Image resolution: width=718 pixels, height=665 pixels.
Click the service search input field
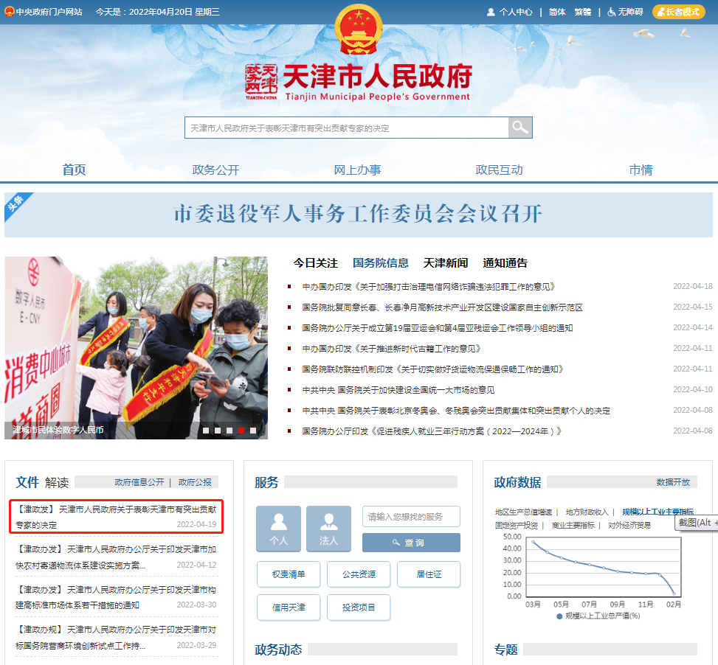pyautogui.click(x=411, y=517)
